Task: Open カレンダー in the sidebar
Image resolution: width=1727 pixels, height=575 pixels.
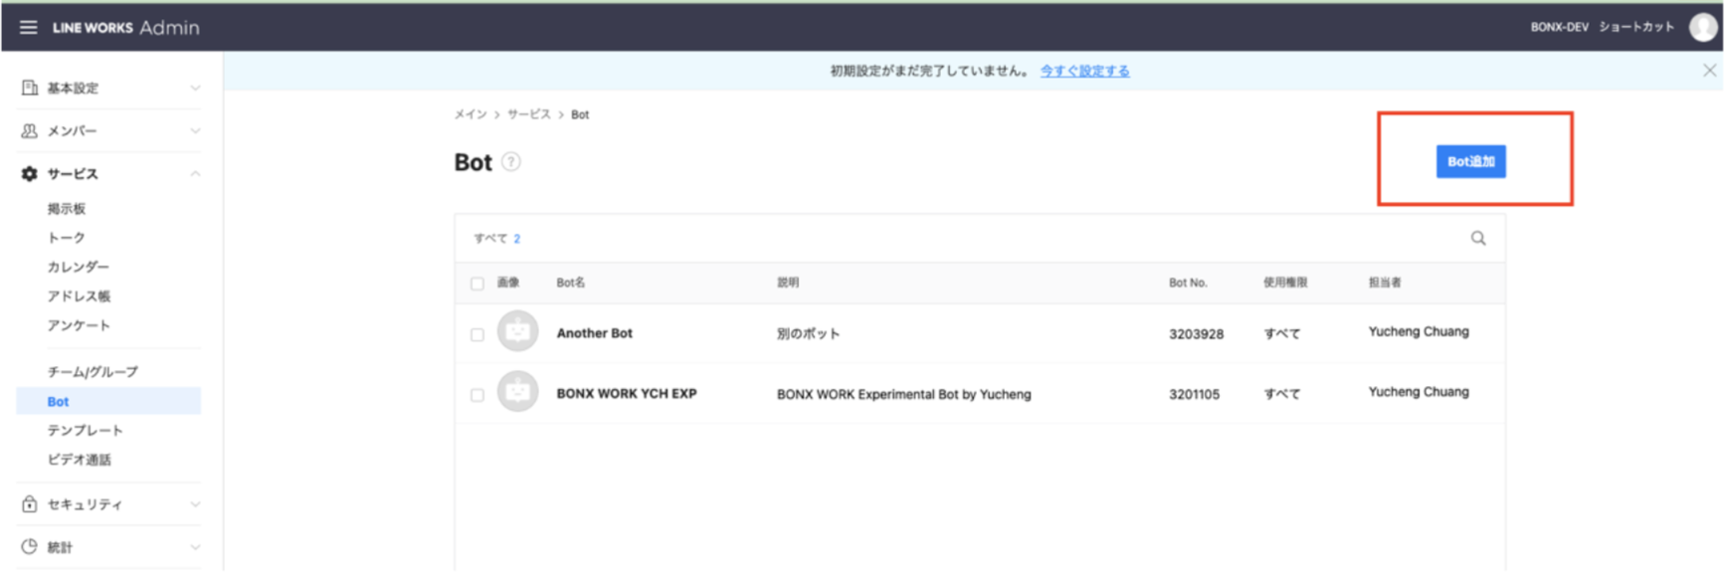Action: (x=79, y=267)
